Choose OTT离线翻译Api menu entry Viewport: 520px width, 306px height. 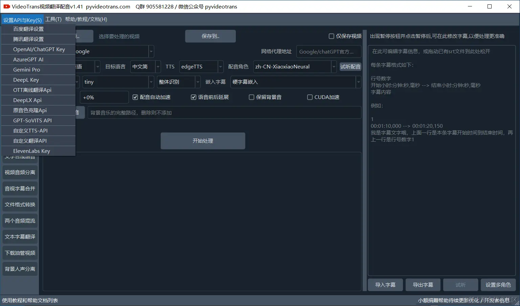coord(38,90)
